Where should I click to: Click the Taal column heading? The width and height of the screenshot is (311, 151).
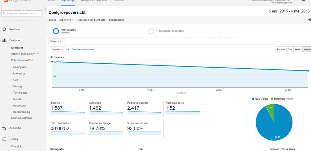[x=141, y=149]
